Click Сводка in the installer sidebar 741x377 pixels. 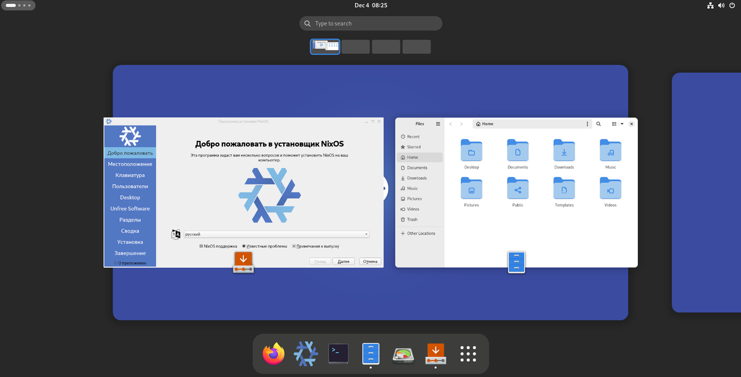(130, 231)
